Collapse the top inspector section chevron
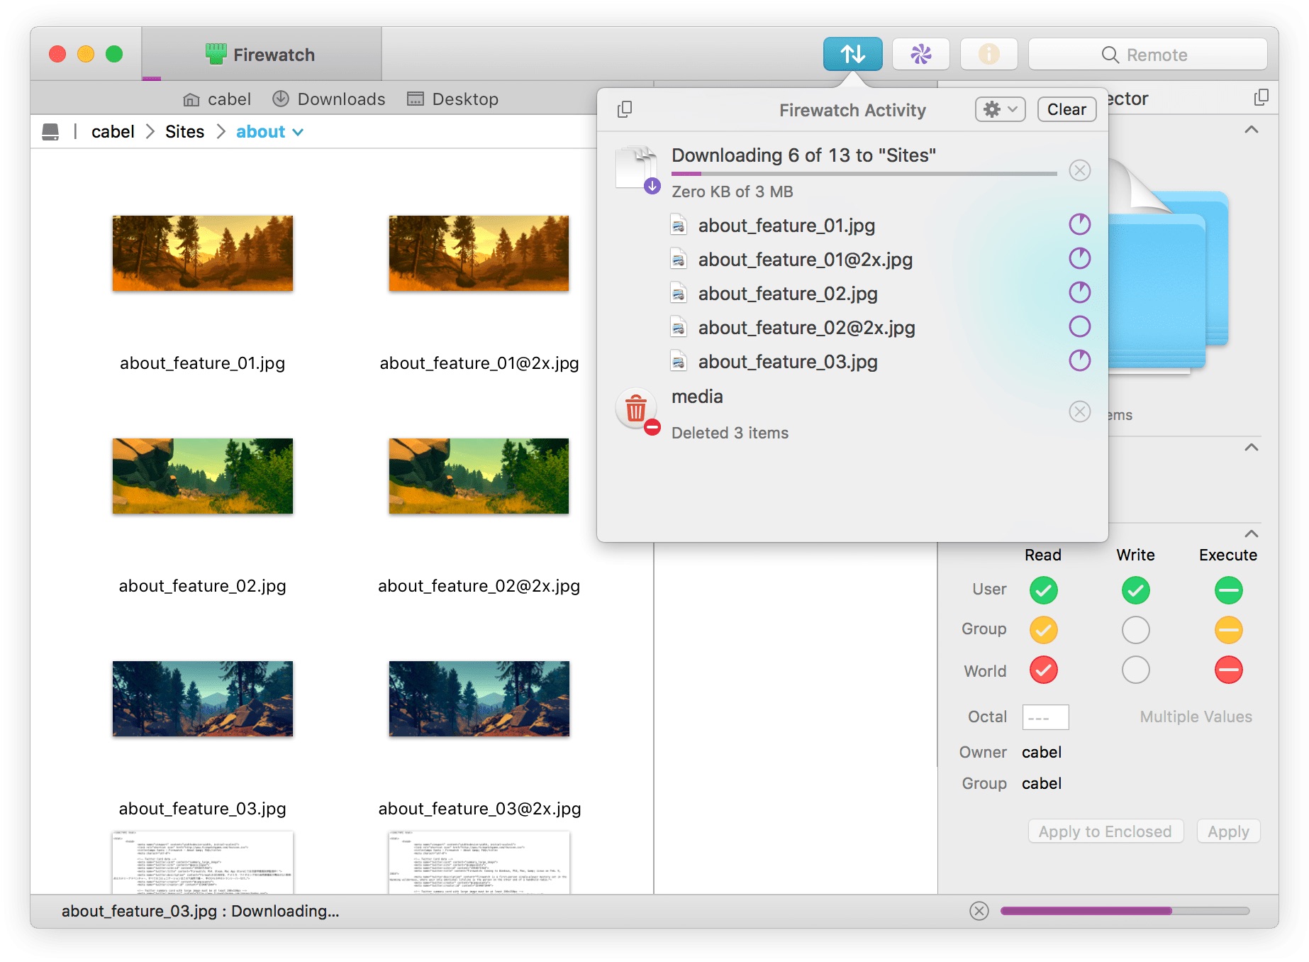The image size is (1309, 962). pyautogui.click(x=1252, y=130)
